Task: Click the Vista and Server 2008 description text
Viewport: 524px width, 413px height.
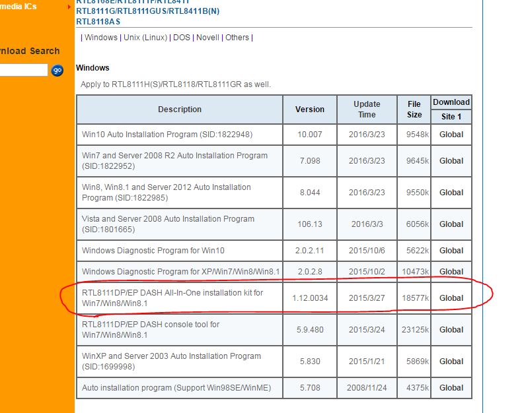Action: [x=168, y=224]
